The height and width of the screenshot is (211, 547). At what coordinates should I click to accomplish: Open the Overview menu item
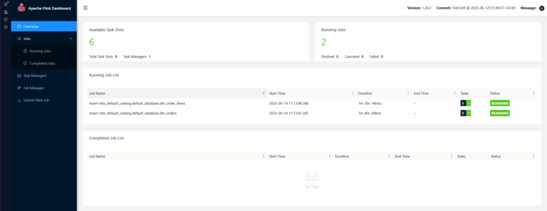tap(44, 27)
